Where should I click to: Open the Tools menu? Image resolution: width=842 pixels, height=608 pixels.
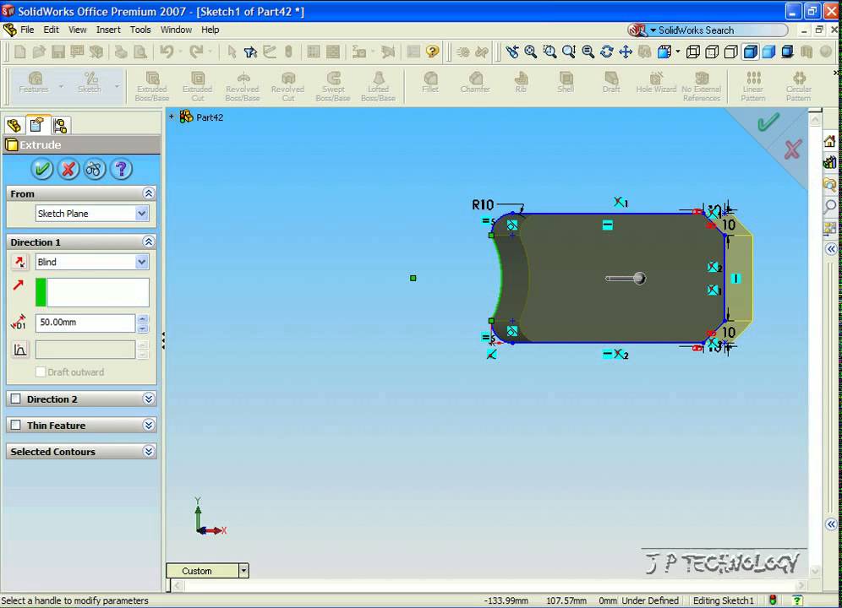tap(140, 30)
